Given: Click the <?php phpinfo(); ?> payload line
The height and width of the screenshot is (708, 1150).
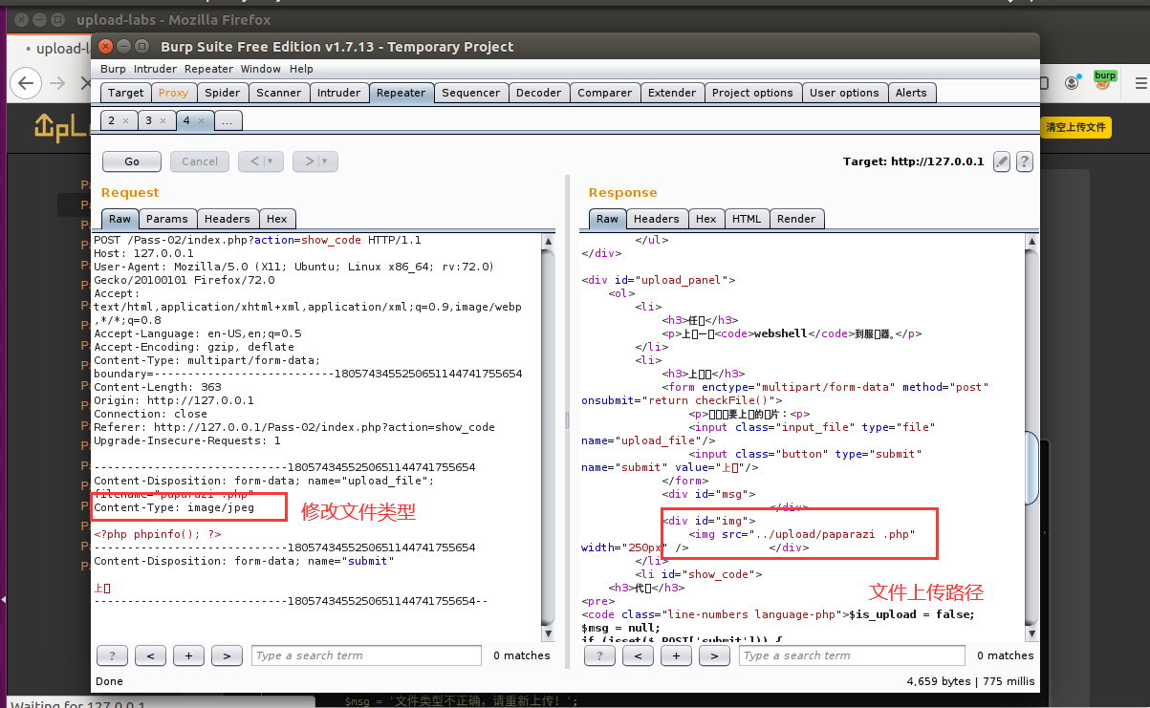Looking at the screenshot, I should tap(158, 534).
